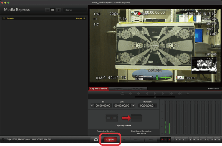Viewport: 222px width, 146px height.
Task: Click the jog shuttle slider knob
Action: (155, 97)
